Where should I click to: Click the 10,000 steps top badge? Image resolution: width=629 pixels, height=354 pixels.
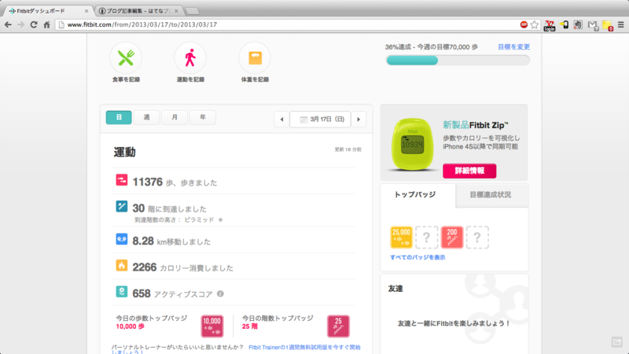pos(212,326)
